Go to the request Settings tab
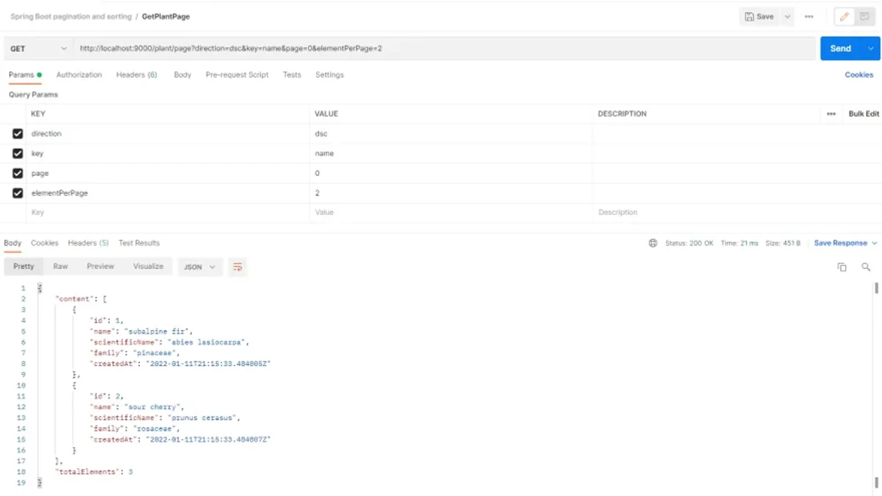Screen dimensions: 882x496 point(329,75)
